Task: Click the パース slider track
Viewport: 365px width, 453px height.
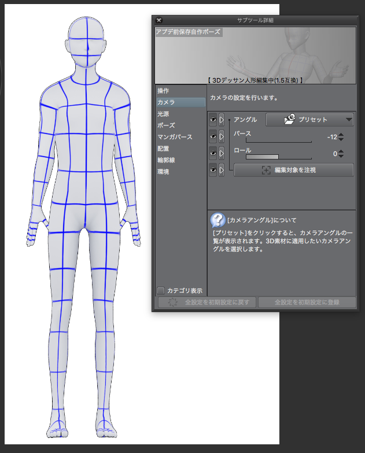Action: point(279,141)
